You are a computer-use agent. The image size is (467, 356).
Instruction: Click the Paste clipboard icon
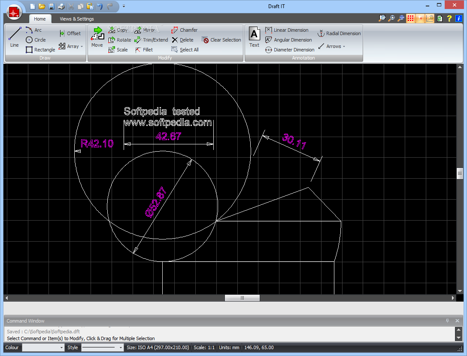pyautogui.click(x=90, y=6)
